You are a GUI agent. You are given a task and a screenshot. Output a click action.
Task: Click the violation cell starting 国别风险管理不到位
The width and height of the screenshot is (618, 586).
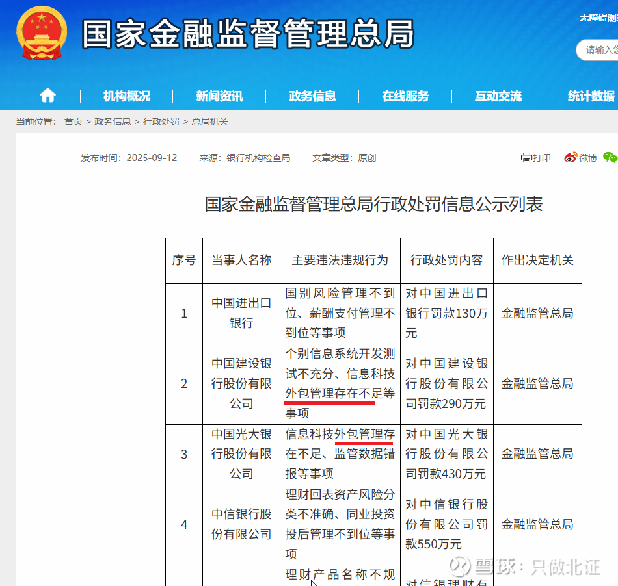340,313
